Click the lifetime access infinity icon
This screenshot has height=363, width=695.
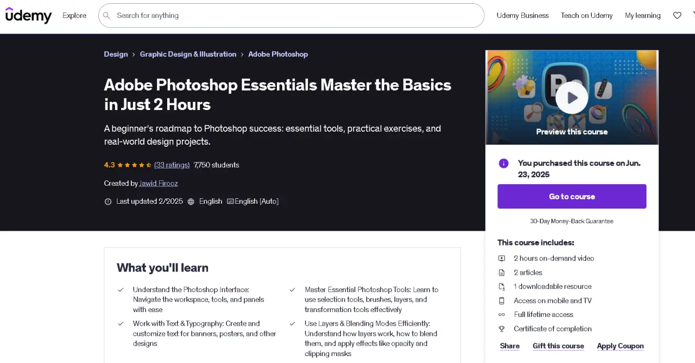[x=502, y=315]
